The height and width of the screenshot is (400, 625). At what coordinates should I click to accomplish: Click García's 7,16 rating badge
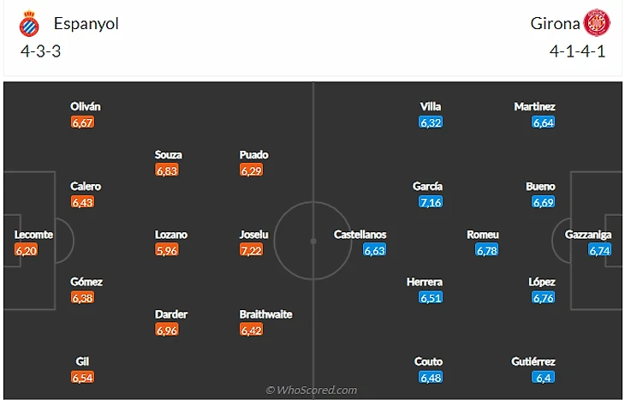pyautogui.click(x=430, y=202)
